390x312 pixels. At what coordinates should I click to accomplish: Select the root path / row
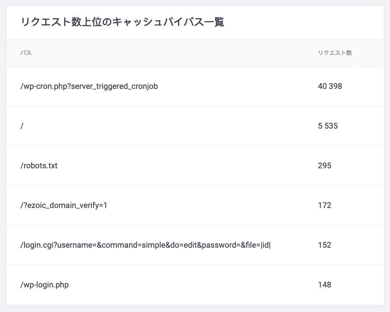(x=22, y=126)
